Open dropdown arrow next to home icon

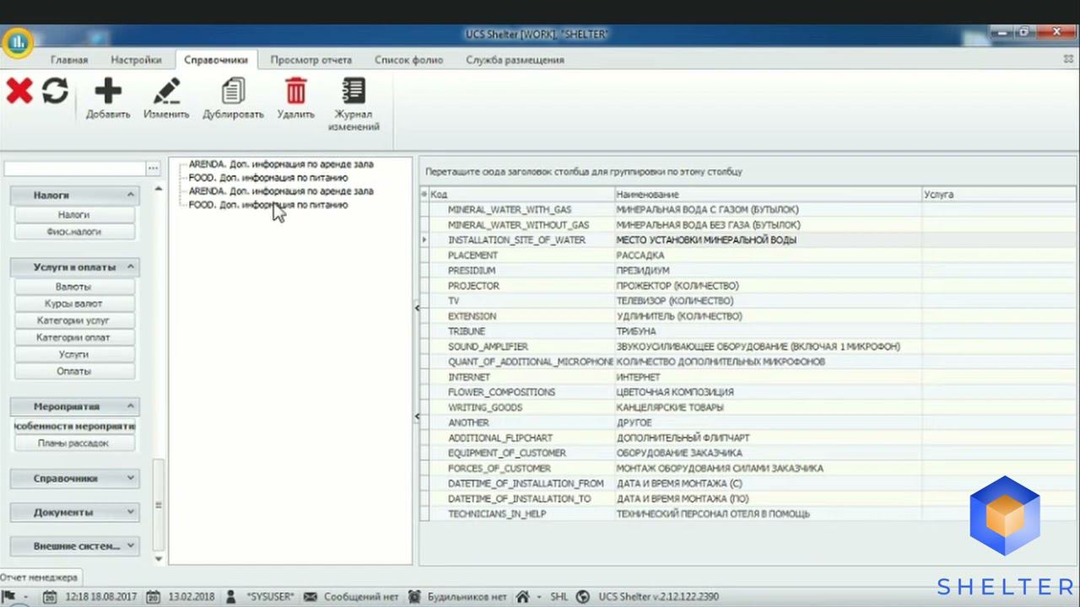point(537,597)
